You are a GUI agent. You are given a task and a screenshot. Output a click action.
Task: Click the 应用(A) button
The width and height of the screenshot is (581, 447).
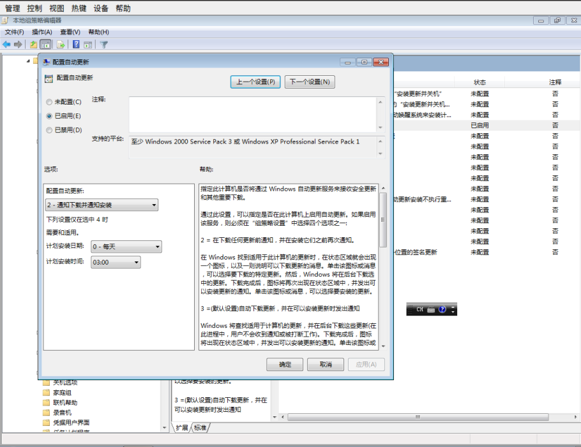(x=366, y=365)
